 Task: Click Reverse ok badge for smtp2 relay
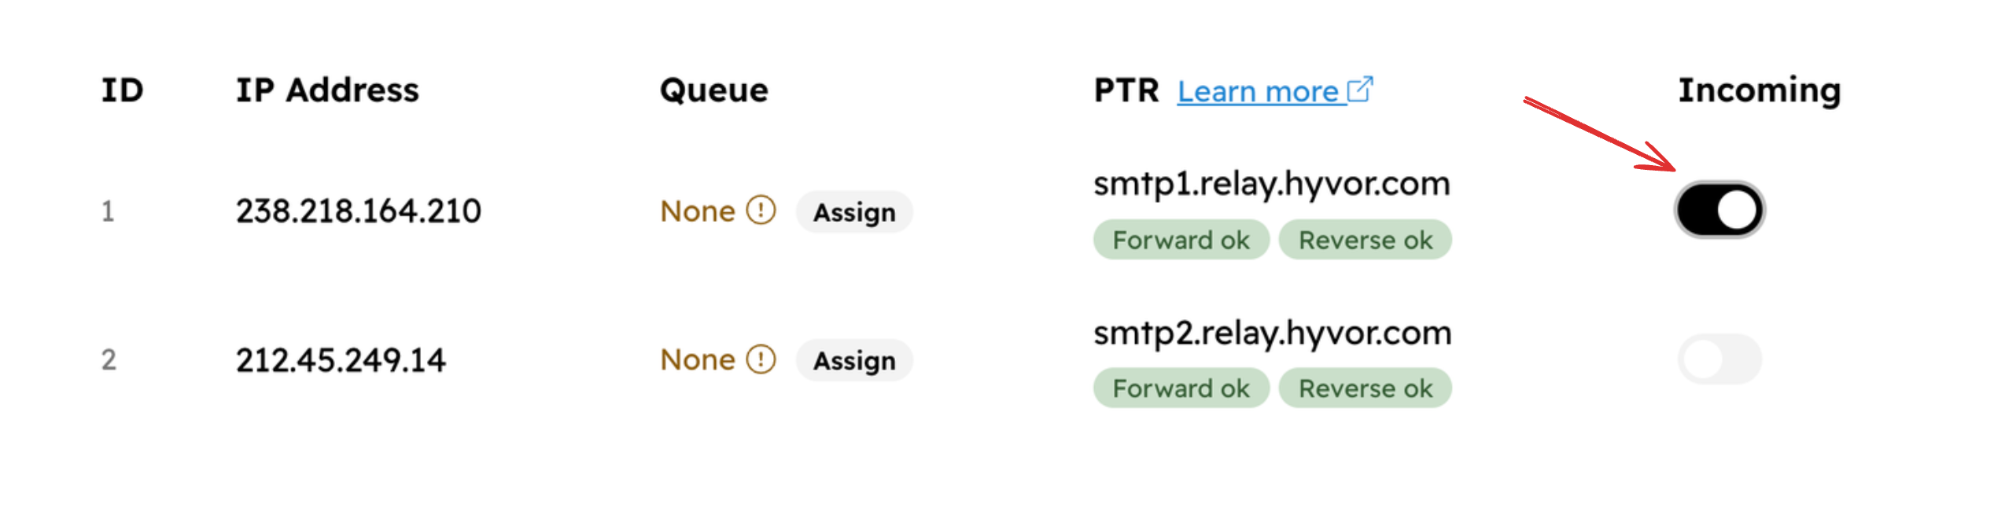1365,388
